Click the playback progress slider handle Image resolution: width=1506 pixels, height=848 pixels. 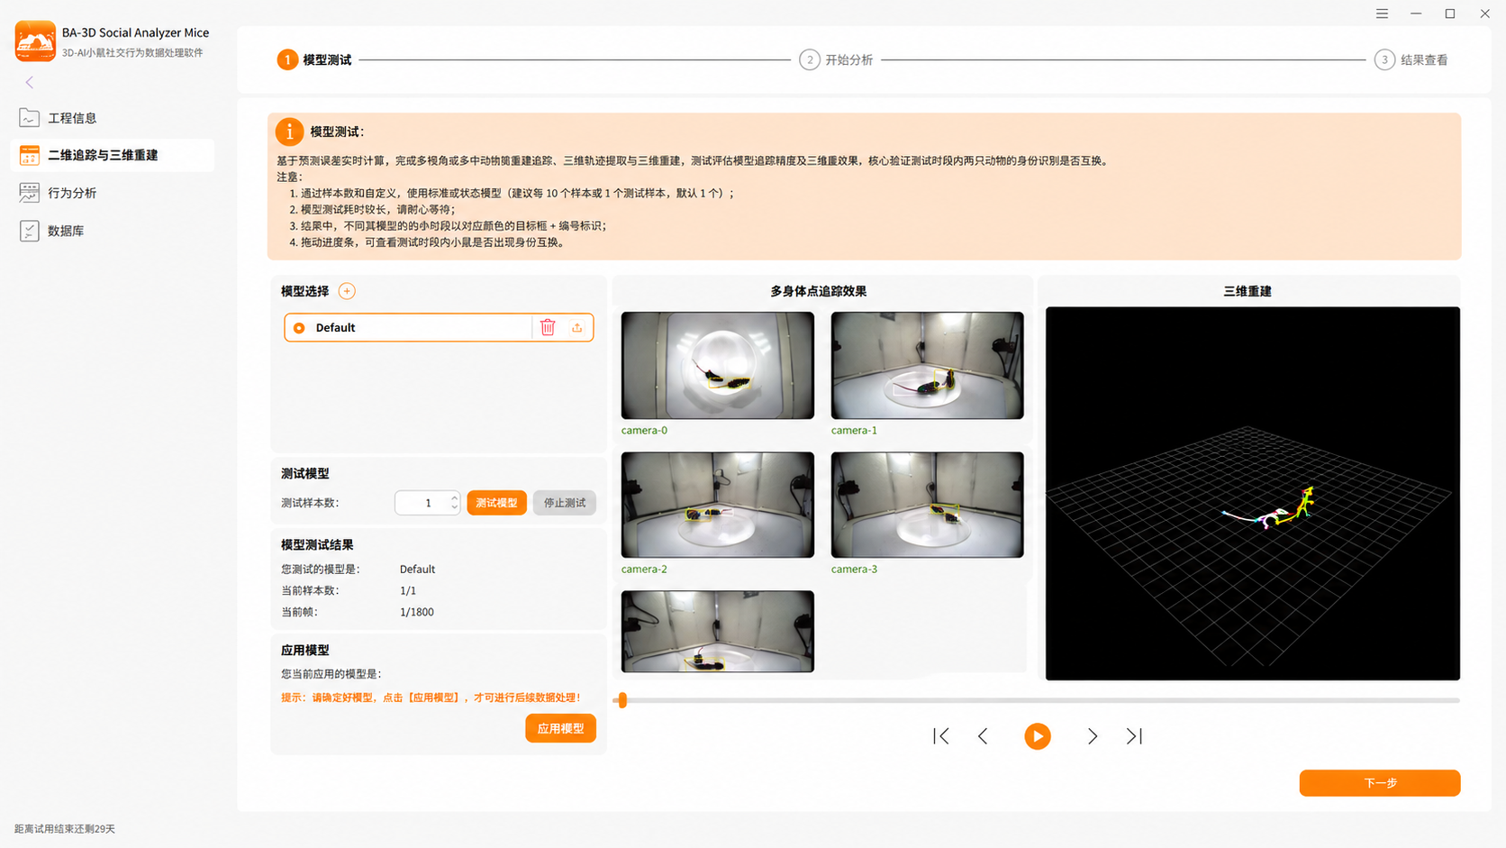coord(622,700)
